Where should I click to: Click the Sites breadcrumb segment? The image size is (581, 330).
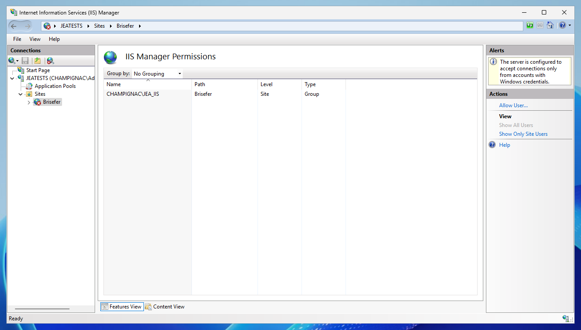[99, 26]
